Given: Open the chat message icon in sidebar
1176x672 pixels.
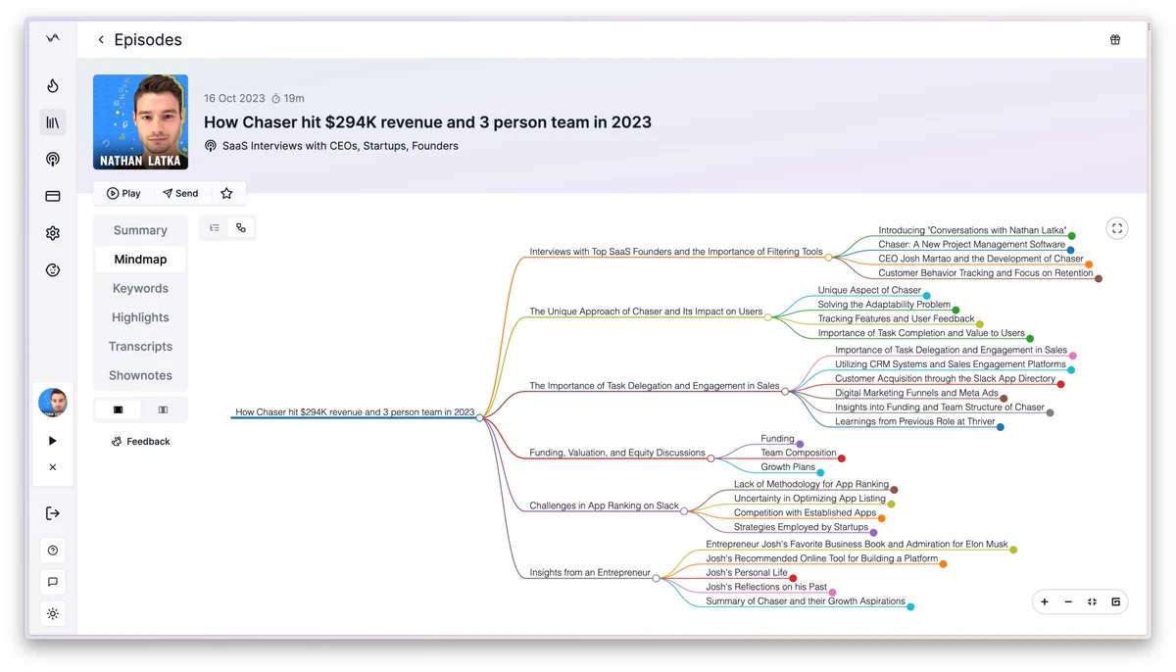Looking at the screenshot, I should [53, 582].
